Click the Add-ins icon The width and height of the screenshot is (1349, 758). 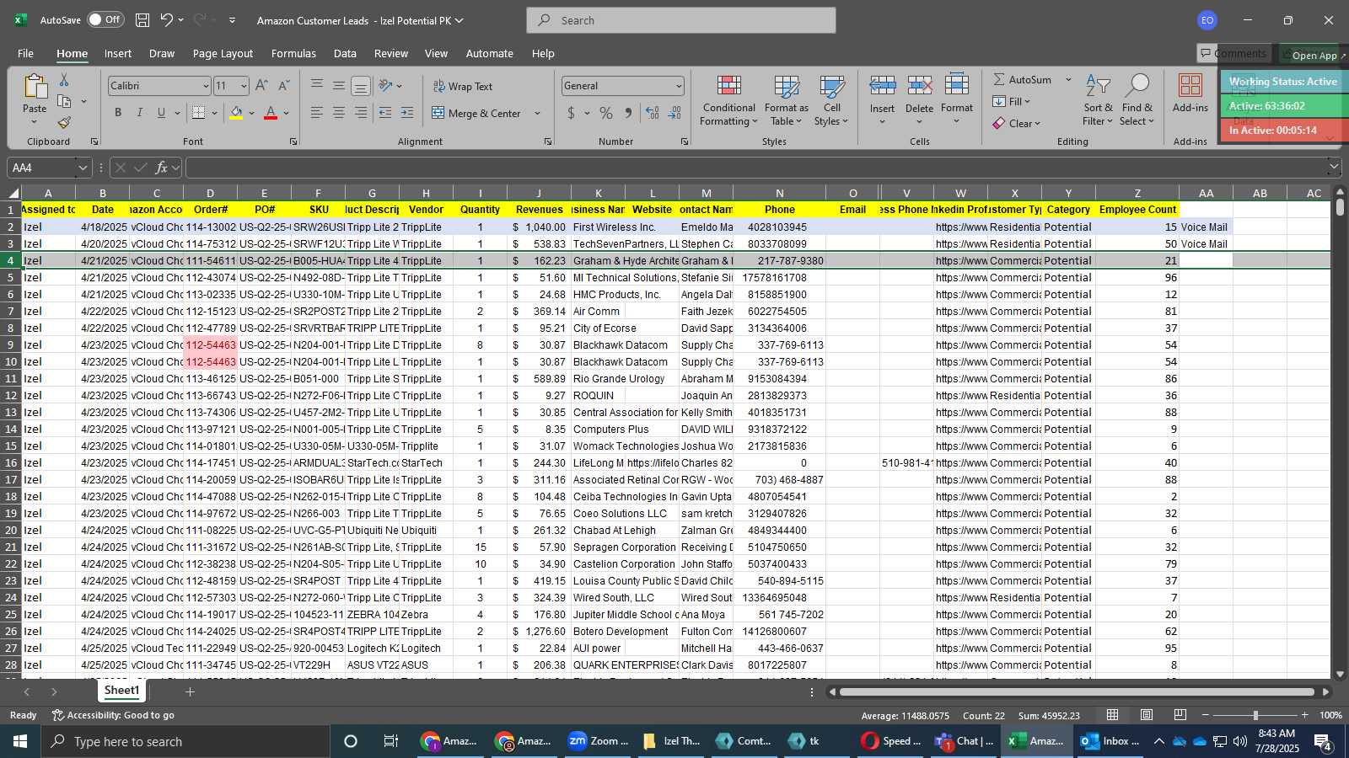click(x=1190, y=86)
